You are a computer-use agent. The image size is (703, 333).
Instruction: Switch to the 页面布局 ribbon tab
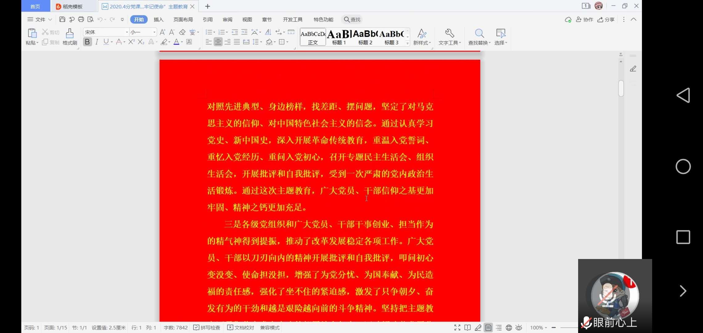[183, 19]
